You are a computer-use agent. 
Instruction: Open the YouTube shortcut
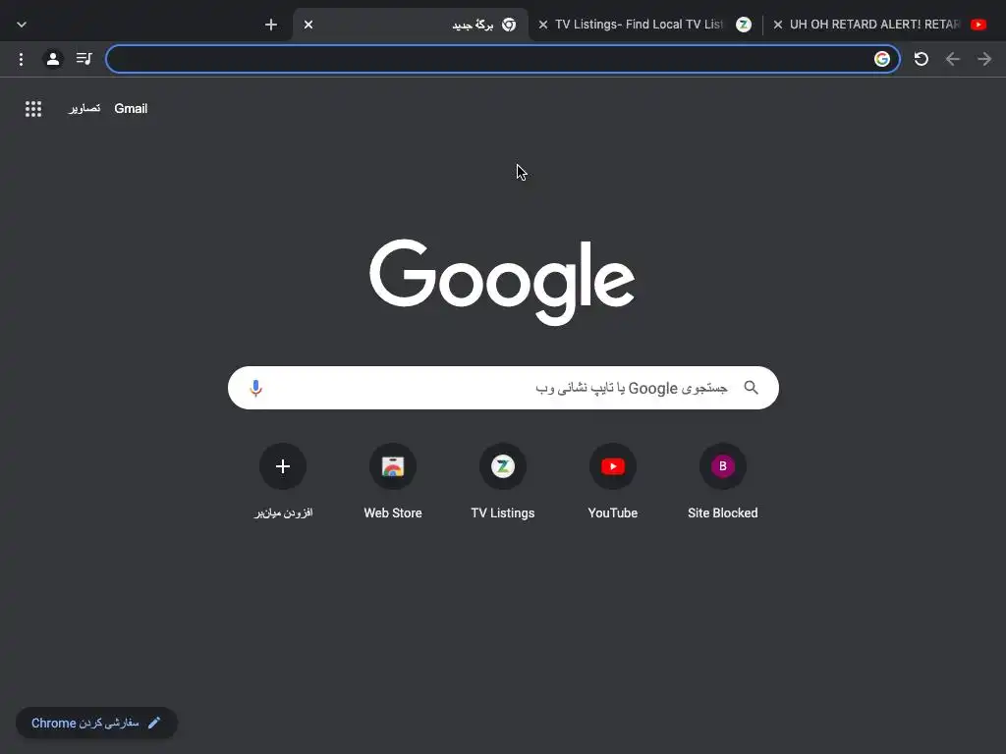click(613, 466)
